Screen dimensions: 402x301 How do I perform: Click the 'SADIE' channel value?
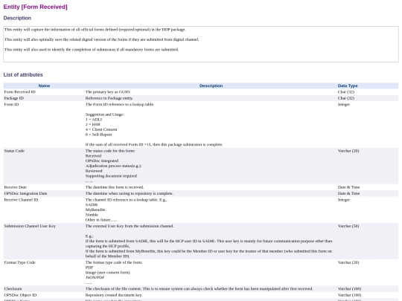[92, 205]
